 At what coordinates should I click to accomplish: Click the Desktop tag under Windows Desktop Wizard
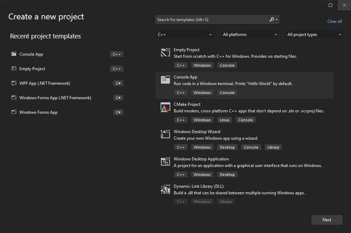click(x=227, y=147)
